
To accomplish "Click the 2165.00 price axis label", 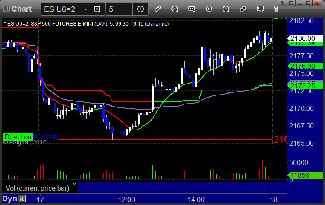I will click(302, 143).
